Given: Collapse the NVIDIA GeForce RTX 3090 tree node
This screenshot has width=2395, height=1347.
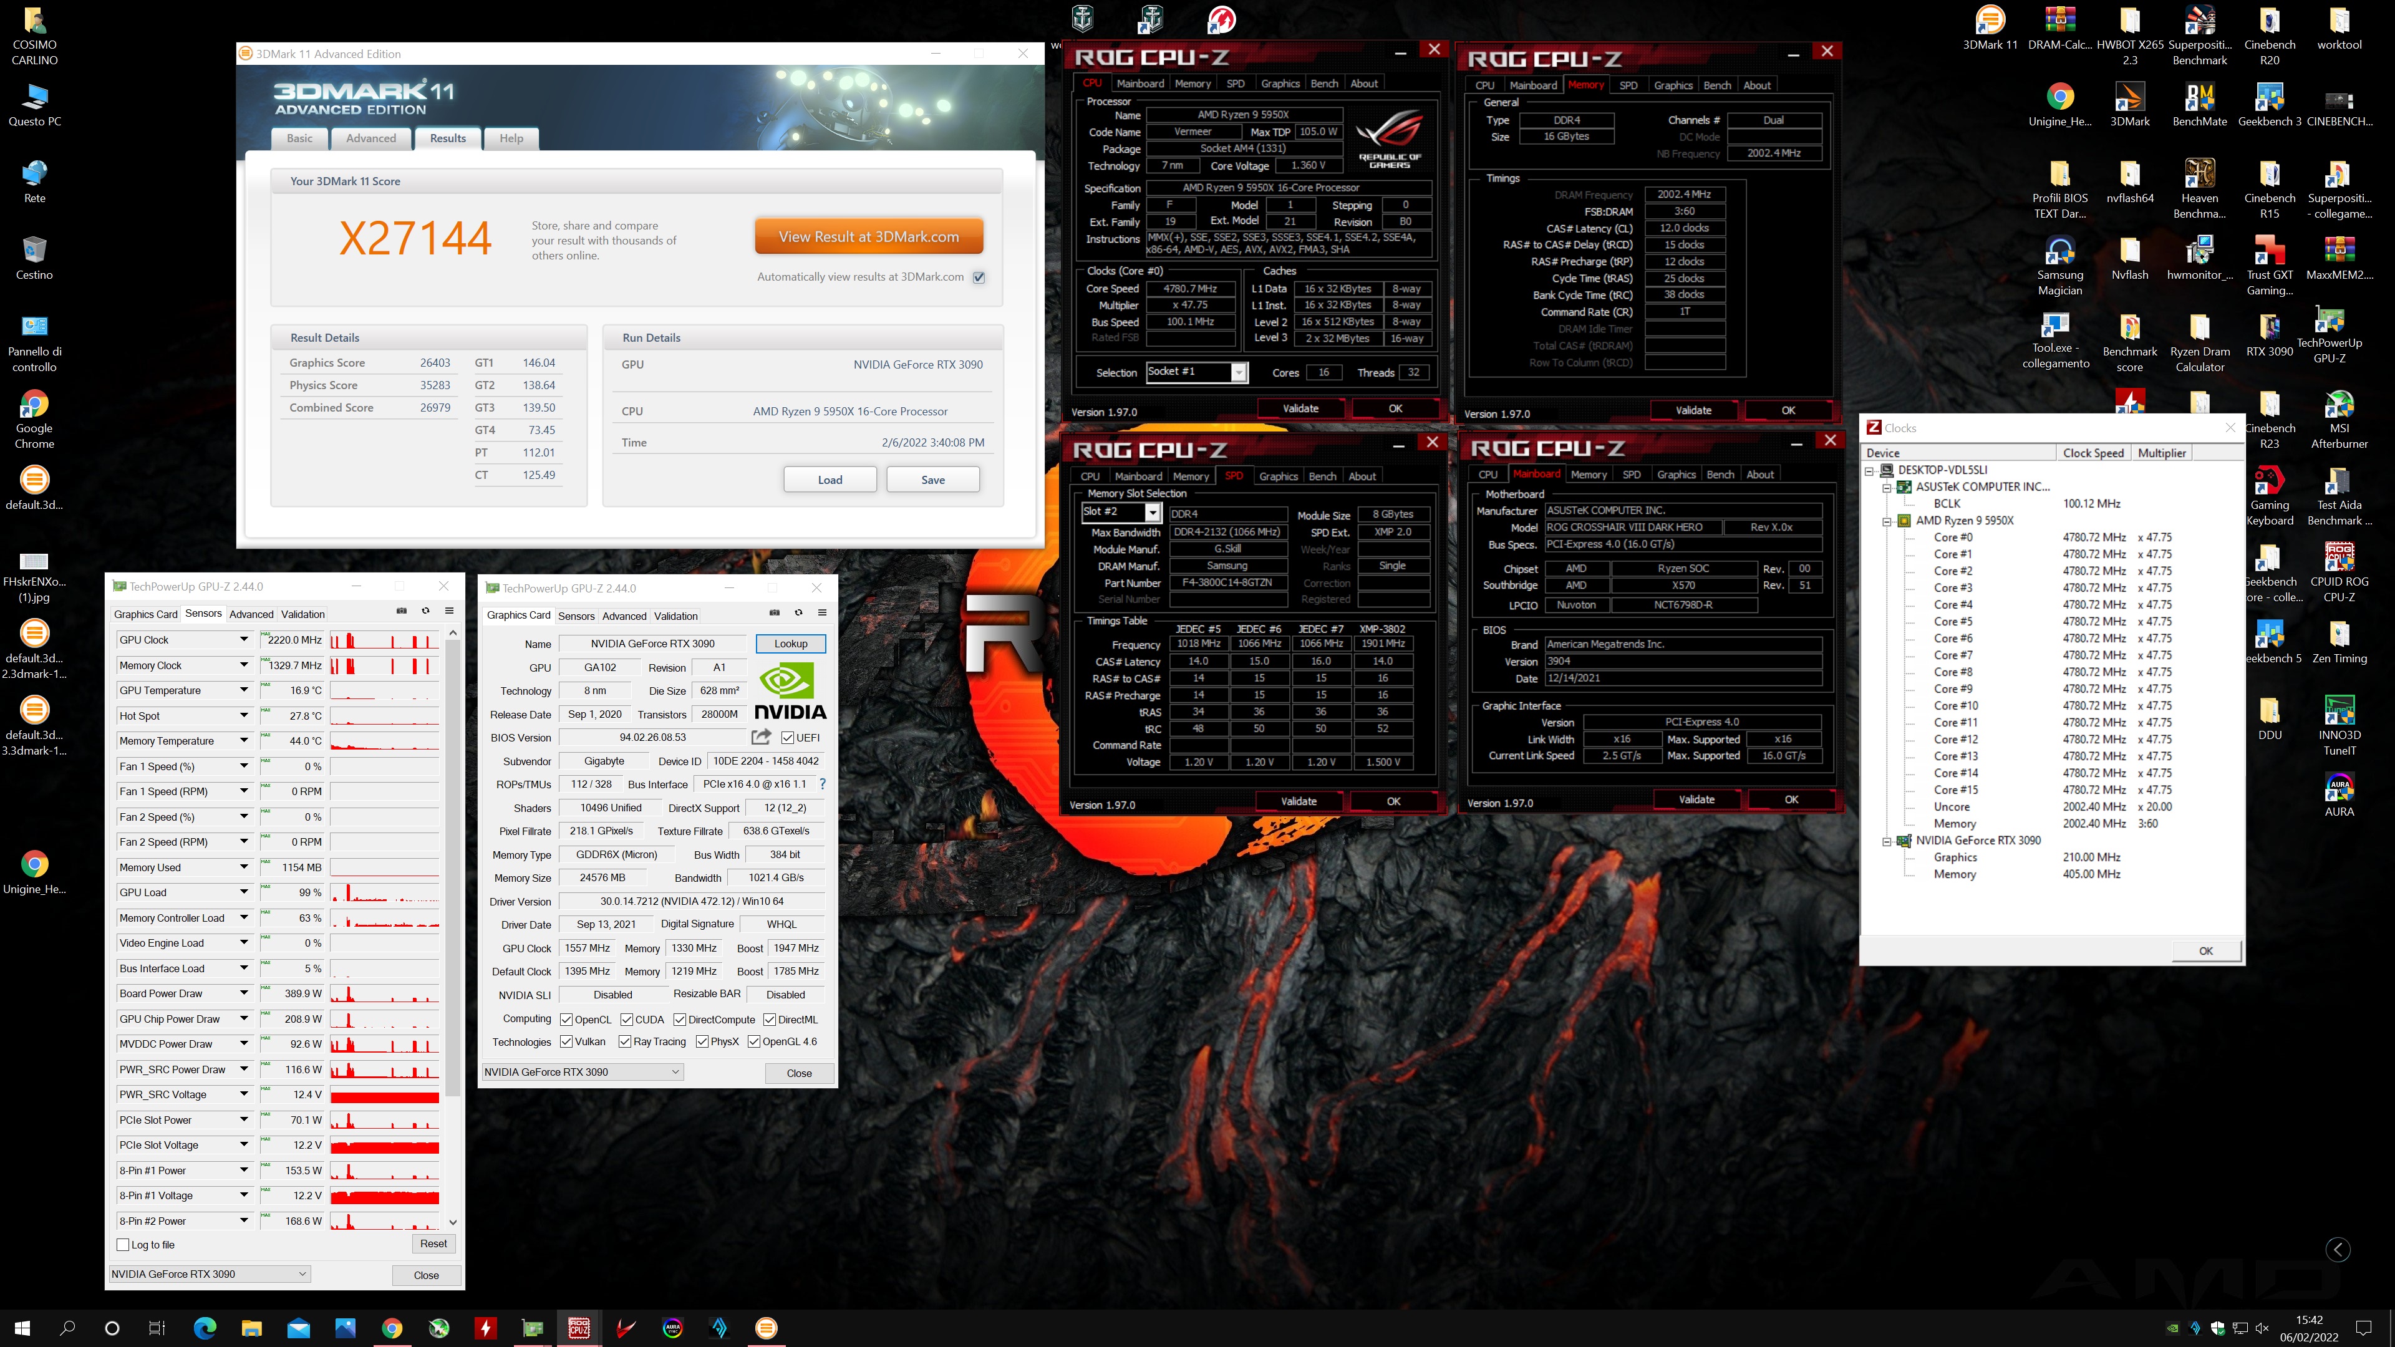Looking at the screenshot, I should [x=1887, y=841].
